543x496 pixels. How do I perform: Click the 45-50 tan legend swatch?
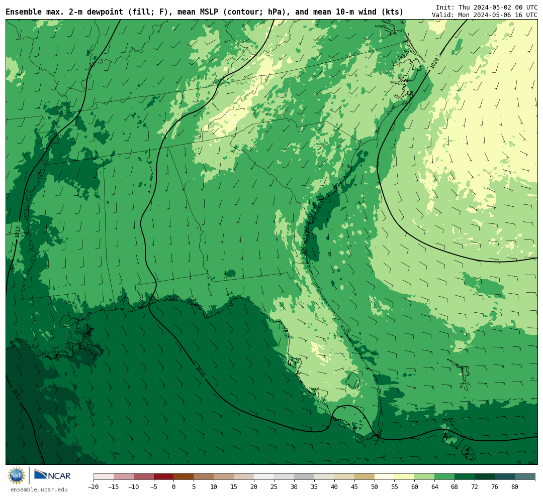click(365, 477)
